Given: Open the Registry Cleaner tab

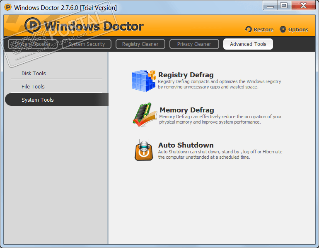Looking at the screenshot, I should (x=140, y=44).
